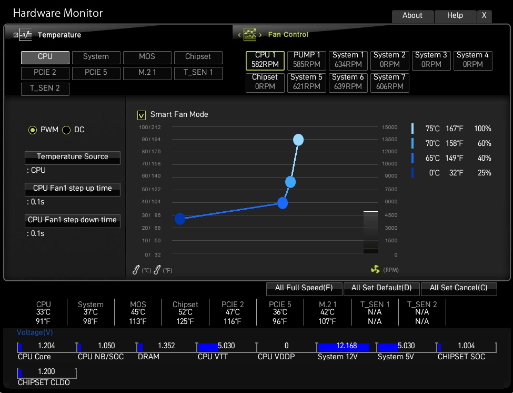The height and width of the screenshot is (393, 513).
Task: Click the CHIPSET CLDO voltage bar
Action: (x=47, y=372)
